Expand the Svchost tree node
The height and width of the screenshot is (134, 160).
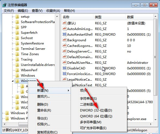pos(13,38)
